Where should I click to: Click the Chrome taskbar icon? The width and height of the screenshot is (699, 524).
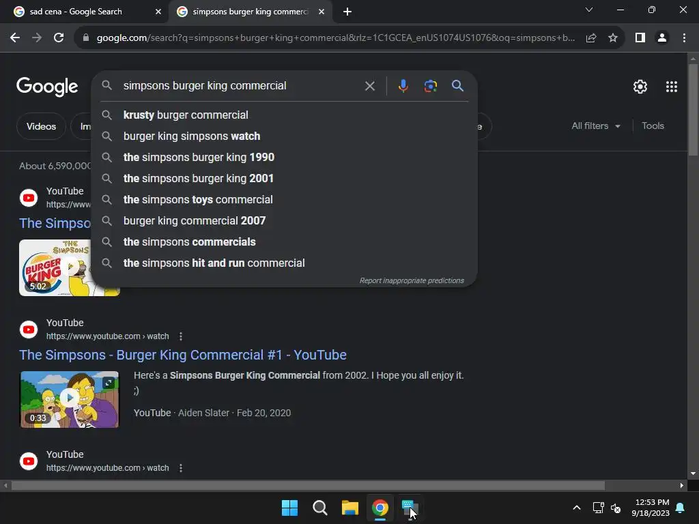380,508
